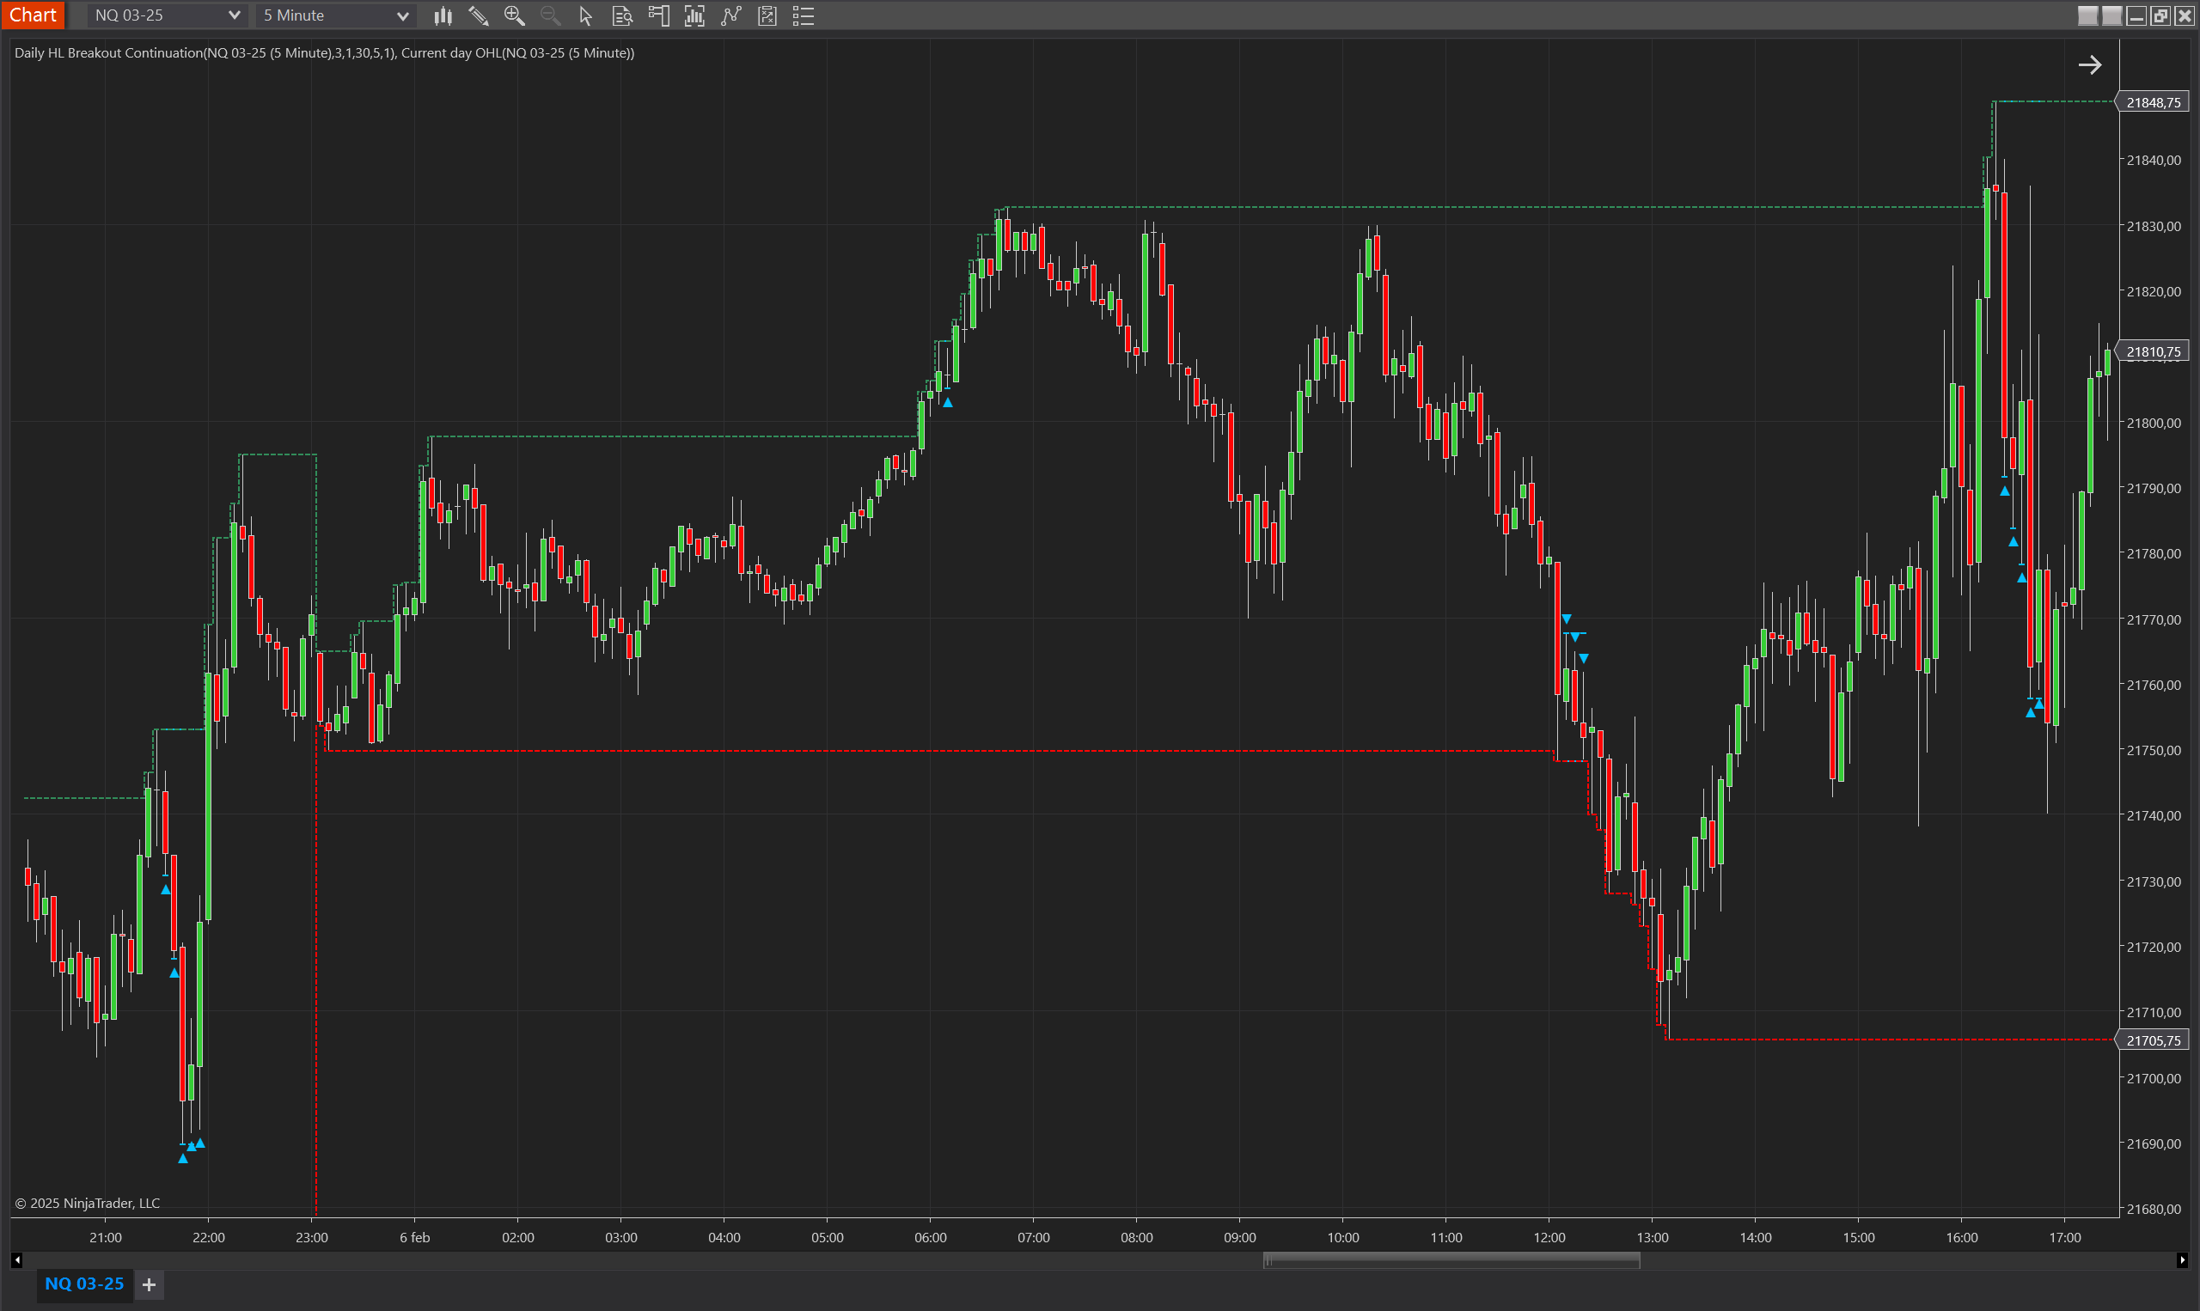Viewport: 2200px width, 1311px height.
Task: Open the indicators icon
Action: click(x=730, y=15)
